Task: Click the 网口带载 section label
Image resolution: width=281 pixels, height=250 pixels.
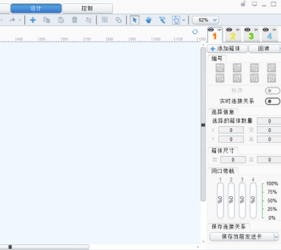Action: pyautogui.click(x=222, y=171)
